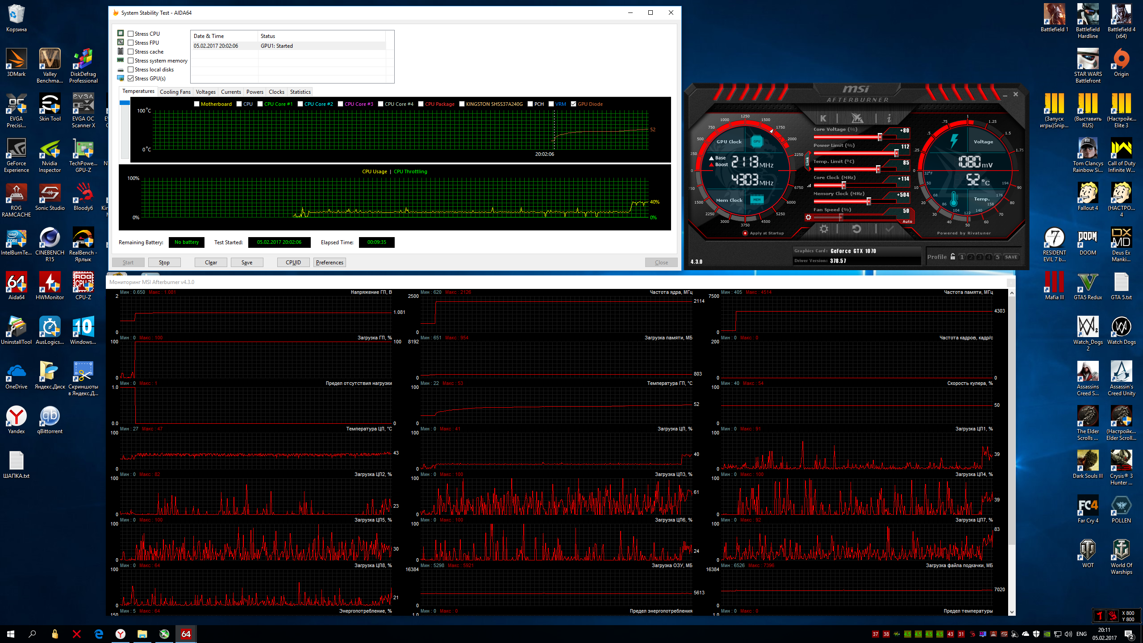Open fan speed settings gear icon
1143x643 pixels.
[x=808, y=217]
